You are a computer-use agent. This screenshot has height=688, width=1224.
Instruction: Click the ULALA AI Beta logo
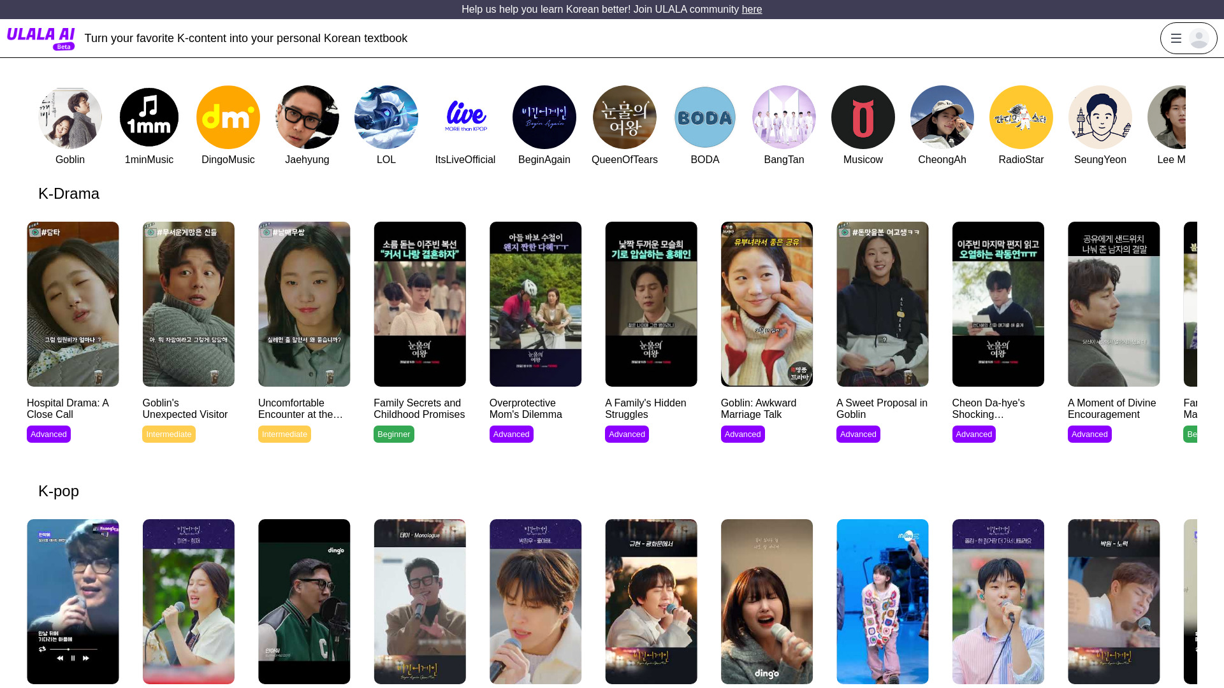pos(41,38)
